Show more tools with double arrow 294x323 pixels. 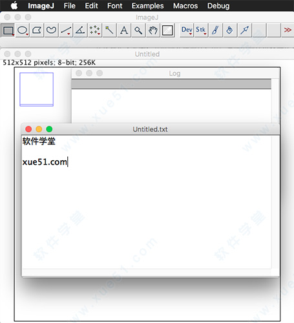pos(288,30)
